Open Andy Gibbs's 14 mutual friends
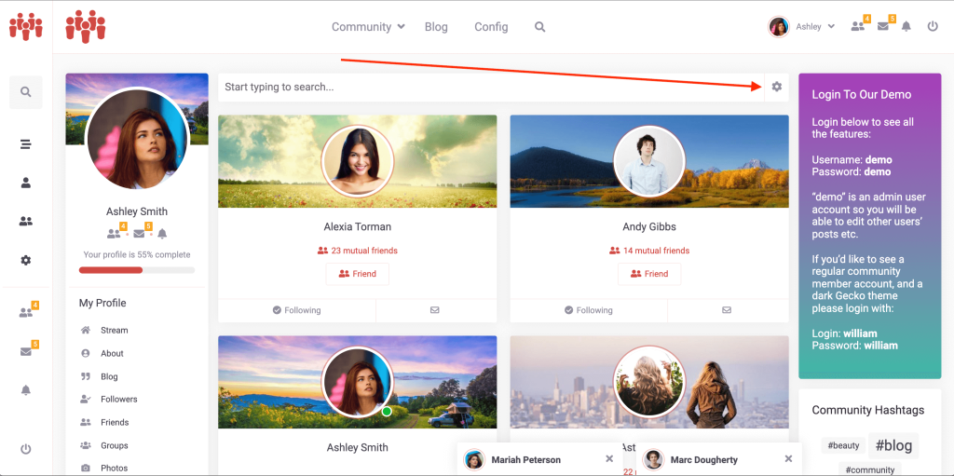The image size is (954, 476). point(649,251)
